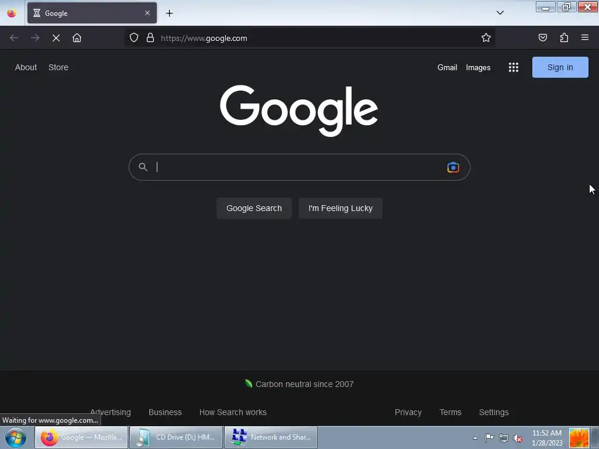Open the About link

26,67
